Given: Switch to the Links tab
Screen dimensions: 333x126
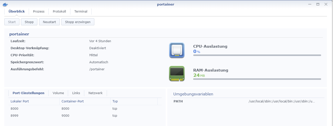Looking at the screenshot, I should 76,93.
